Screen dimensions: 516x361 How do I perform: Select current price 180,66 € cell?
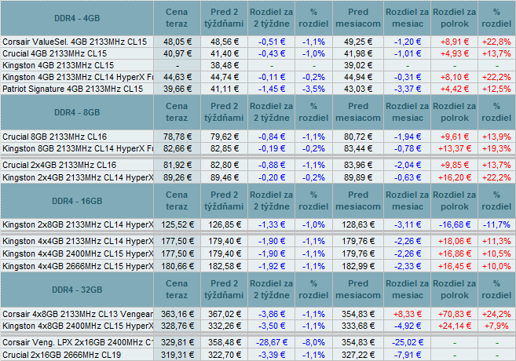tap(177, 266)
